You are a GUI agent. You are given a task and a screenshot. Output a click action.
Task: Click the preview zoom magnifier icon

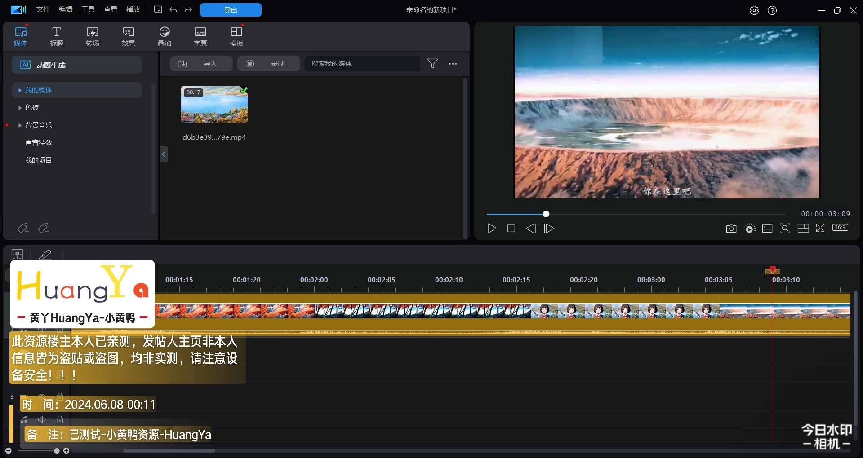click(785, 229)
